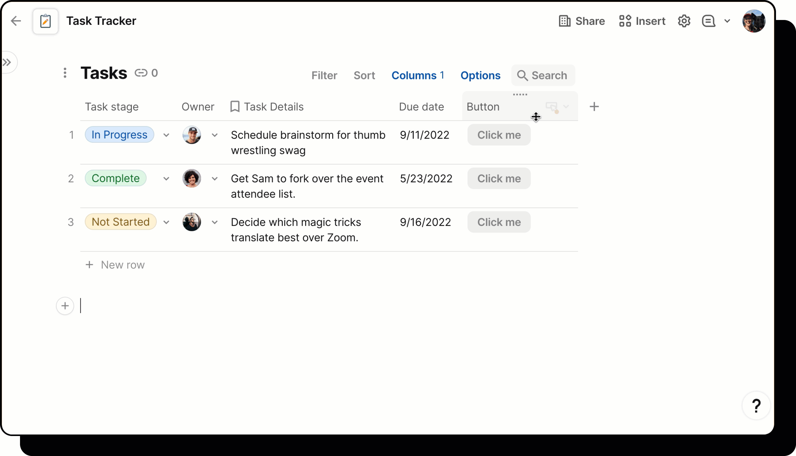This screenshot has height=456, width=796.
Task: Open the comments speech-bubble panel
Action: click(708, 21)
